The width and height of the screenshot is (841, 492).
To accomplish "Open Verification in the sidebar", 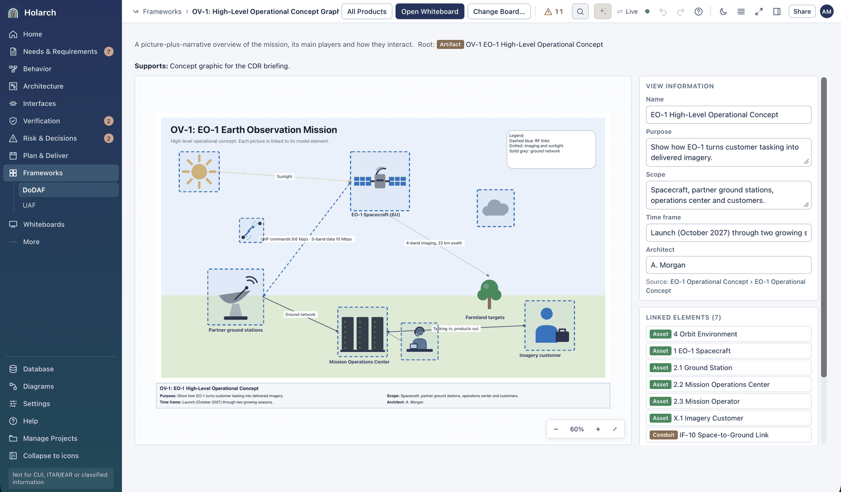I will [61, 121].
